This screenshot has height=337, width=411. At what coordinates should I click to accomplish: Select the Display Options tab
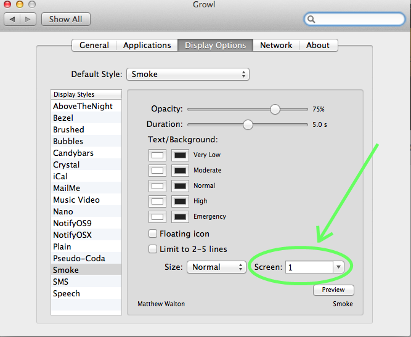[x=216, y=46]
